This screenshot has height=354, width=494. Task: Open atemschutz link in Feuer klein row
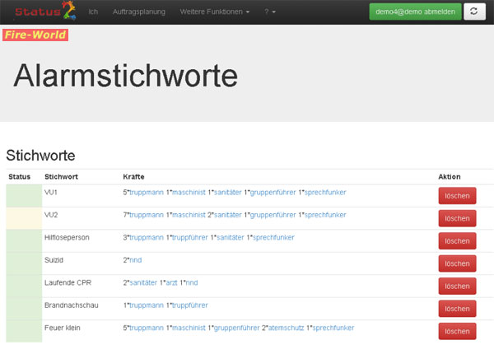[x=286, y=328]
